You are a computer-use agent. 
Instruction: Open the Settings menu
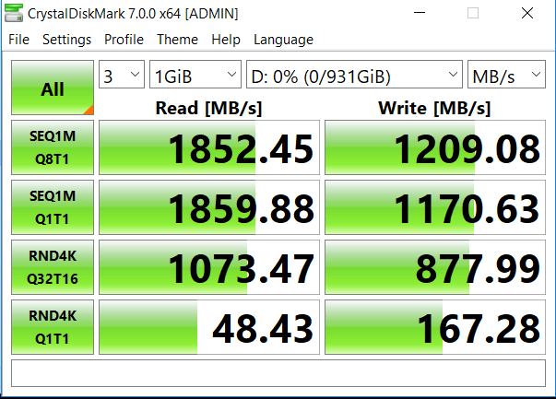(x=66, y=40)
